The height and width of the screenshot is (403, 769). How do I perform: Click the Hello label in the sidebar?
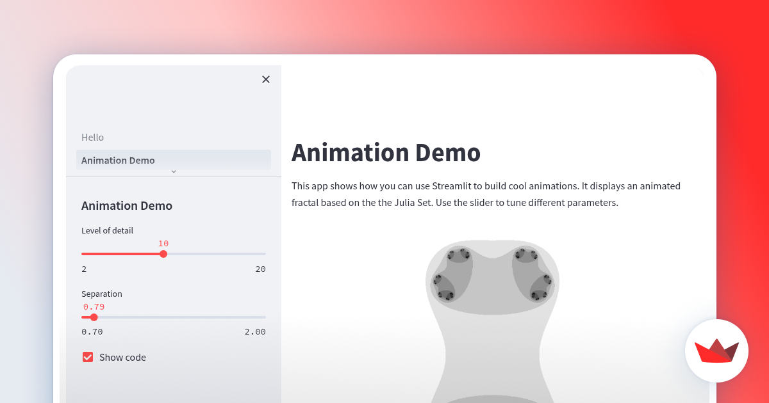point(92,137)
